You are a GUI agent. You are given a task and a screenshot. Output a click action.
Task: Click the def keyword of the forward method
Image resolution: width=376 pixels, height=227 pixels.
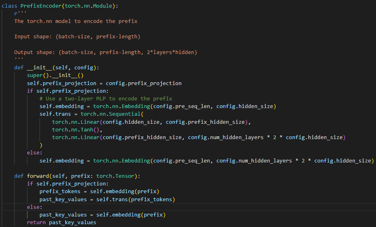tap(19, 176)
